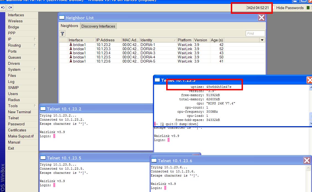Screen dimensions: 312x192
Task: Click the Undo arrow in the toolbar
Action: tap(3, 7)
